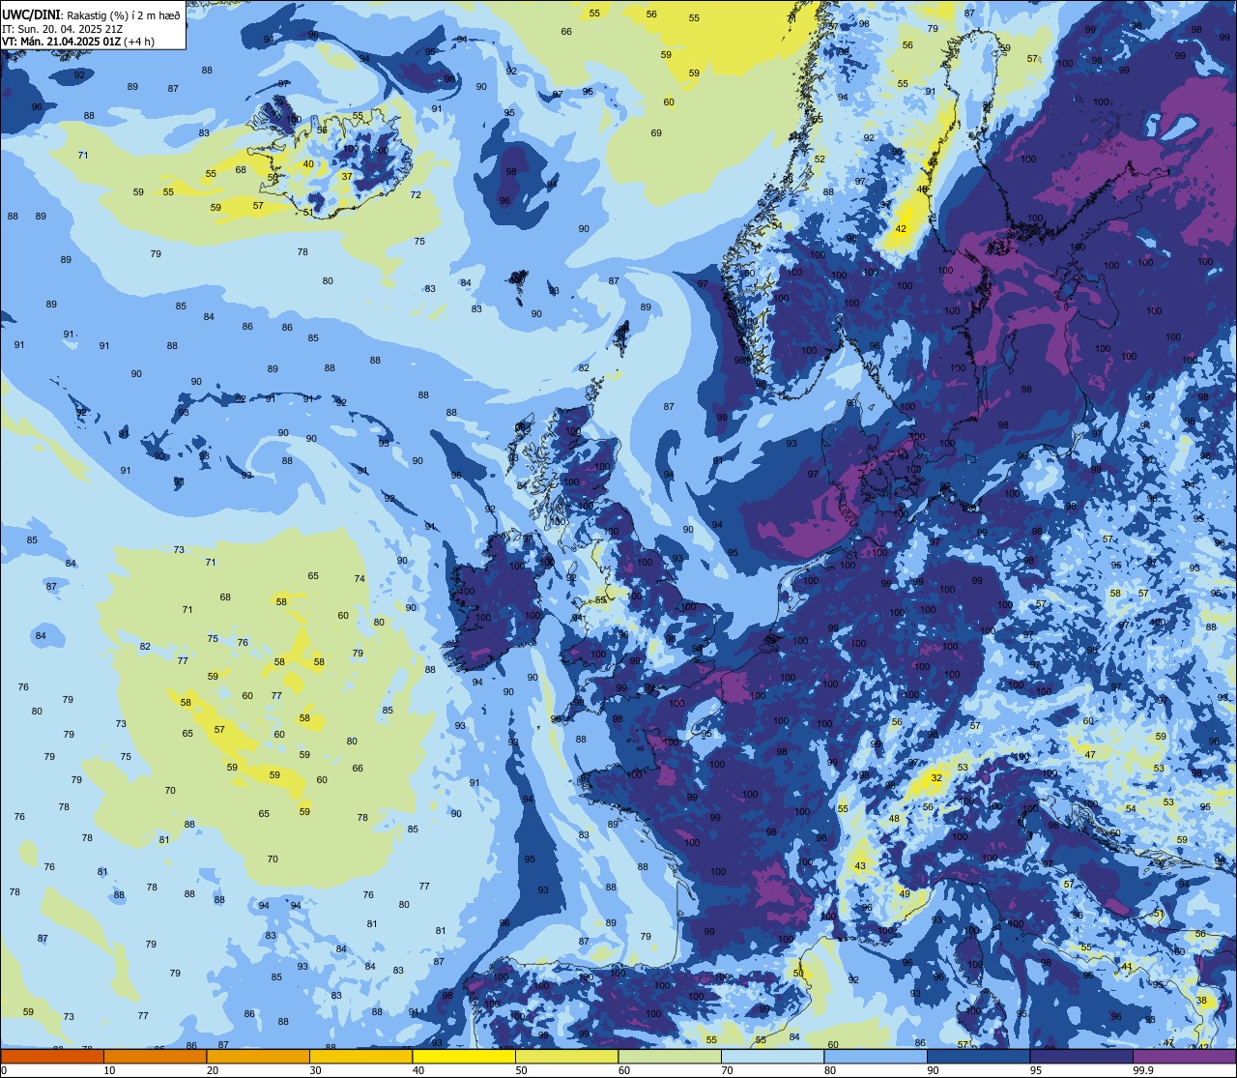Click the '38' value at the lower right
The image size is (1237, 1078).
pyautogui.click(x=1202, y=1001)
